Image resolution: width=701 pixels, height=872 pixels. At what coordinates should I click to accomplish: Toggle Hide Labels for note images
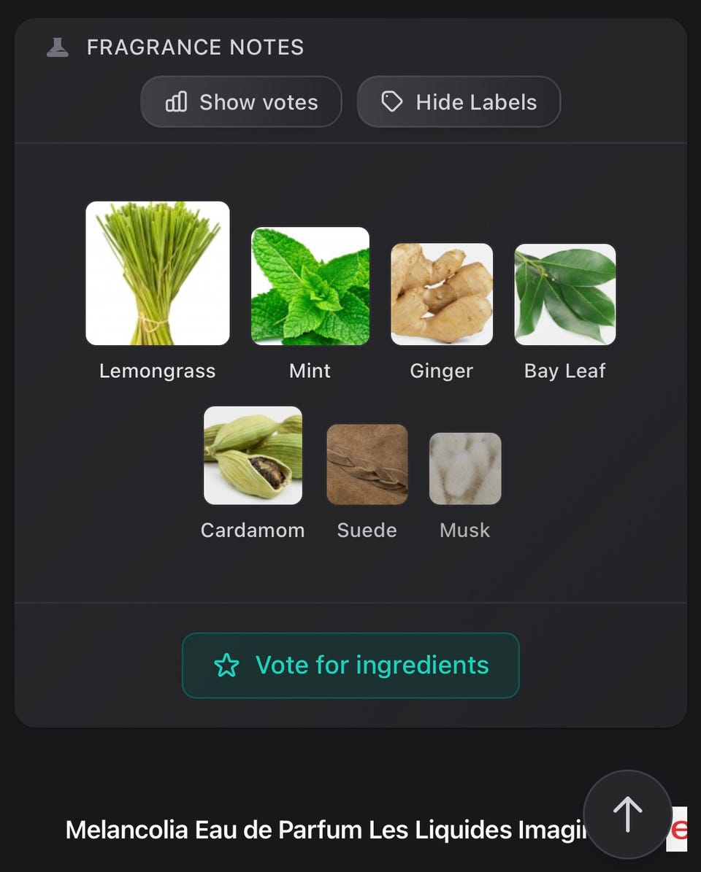click(x=459, y=102)
